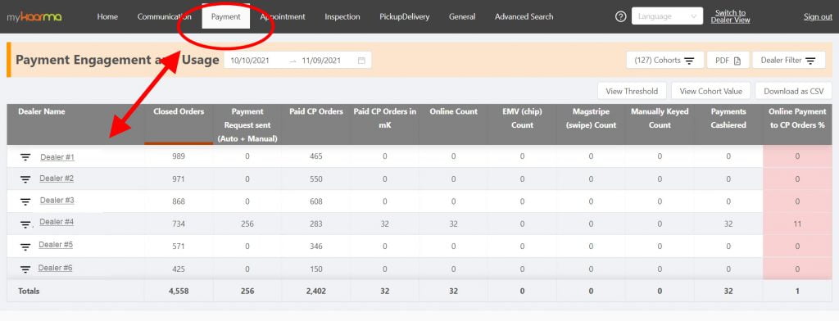Open the Dealer #4 link
The height and width of the screenshot is (321, 839).
click(57, 222)
